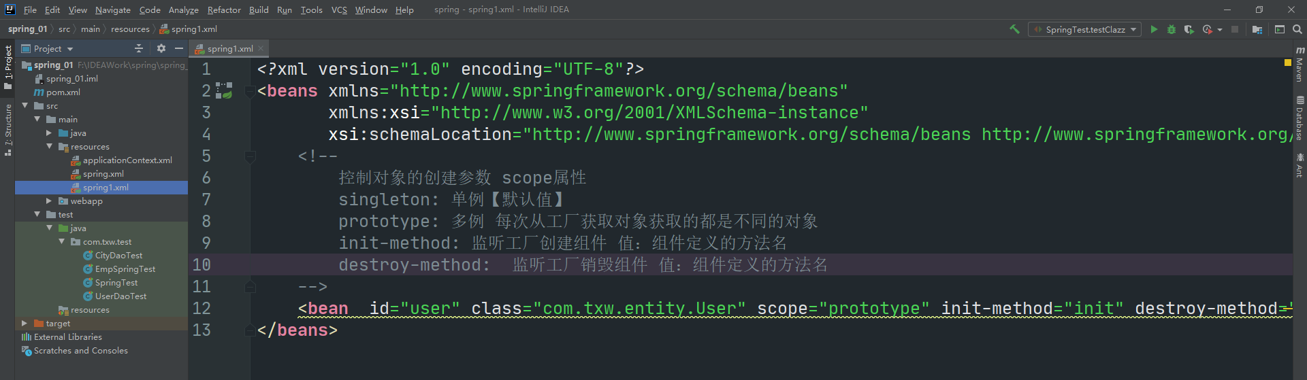Collapse the main folder node

37,119
